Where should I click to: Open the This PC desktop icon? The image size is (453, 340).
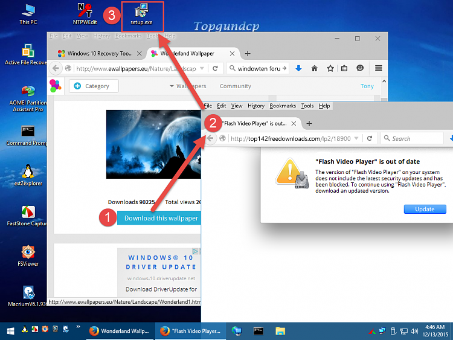[x=28, y=14]
